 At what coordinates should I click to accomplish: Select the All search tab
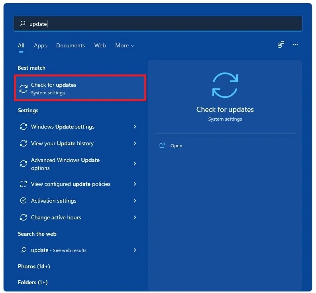coord(21,46)
